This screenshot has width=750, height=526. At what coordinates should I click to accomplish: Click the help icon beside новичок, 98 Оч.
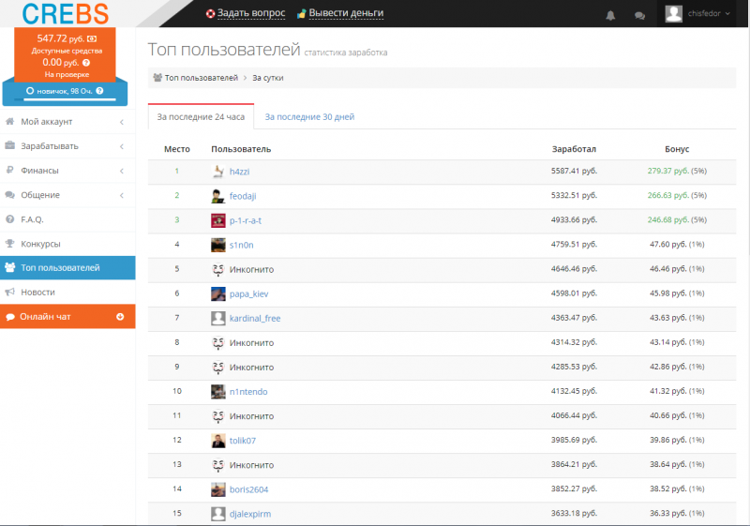[x=99, y=91]
